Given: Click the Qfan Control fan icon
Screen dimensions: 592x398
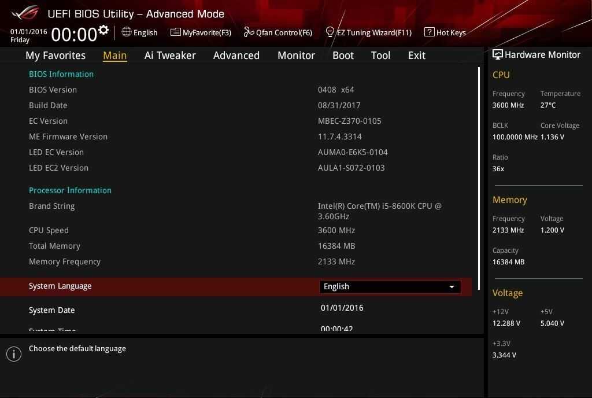Looking at the screenshot, I should coord(249,32).
